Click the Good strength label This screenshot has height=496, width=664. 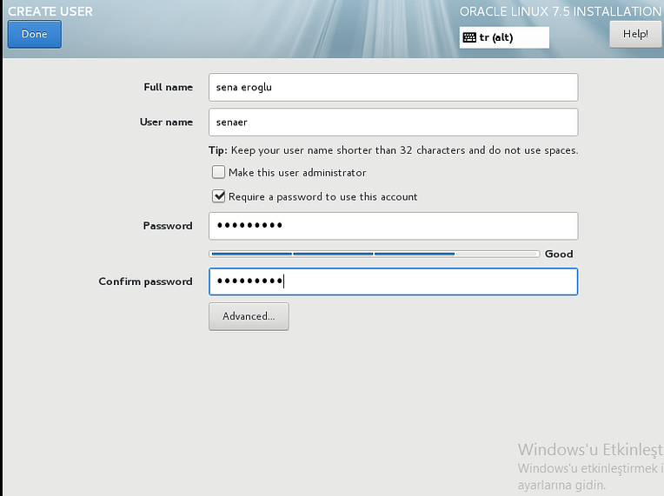pyautogui.click(x=559, y=254)
